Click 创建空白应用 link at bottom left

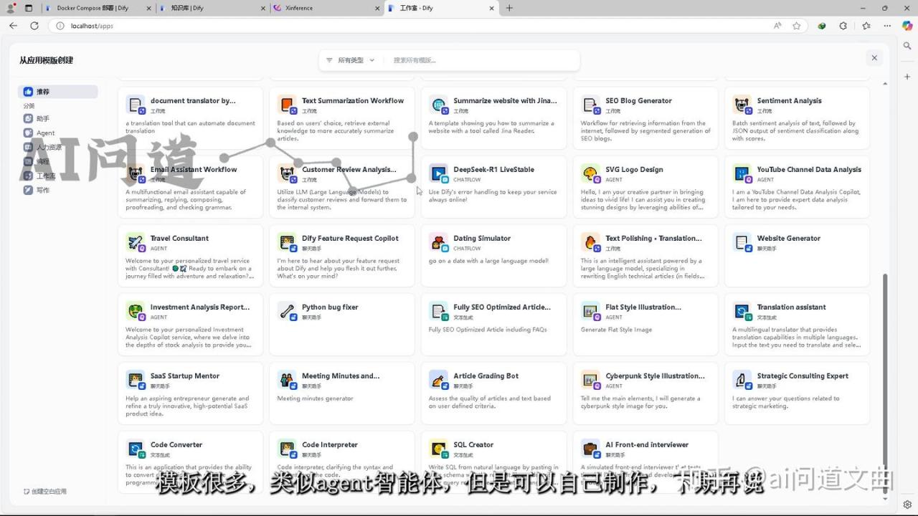pyautogui.click(x=45, y=492)
